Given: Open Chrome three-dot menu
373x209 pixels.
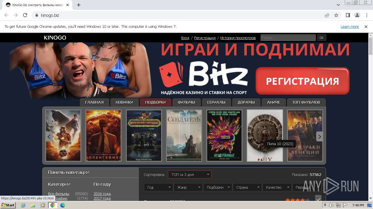Looking at the screenshot, I should (x=366, y=15).
